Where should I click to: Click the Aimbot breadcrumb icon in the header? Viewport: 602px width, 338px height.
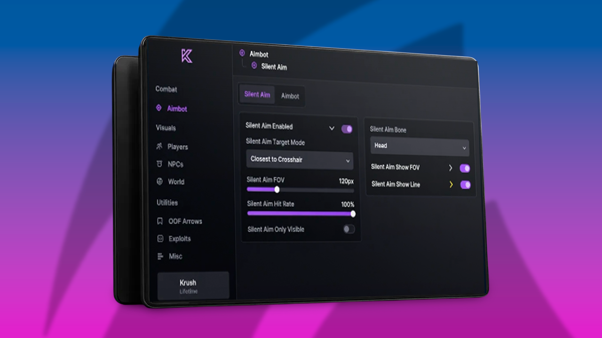242,53
